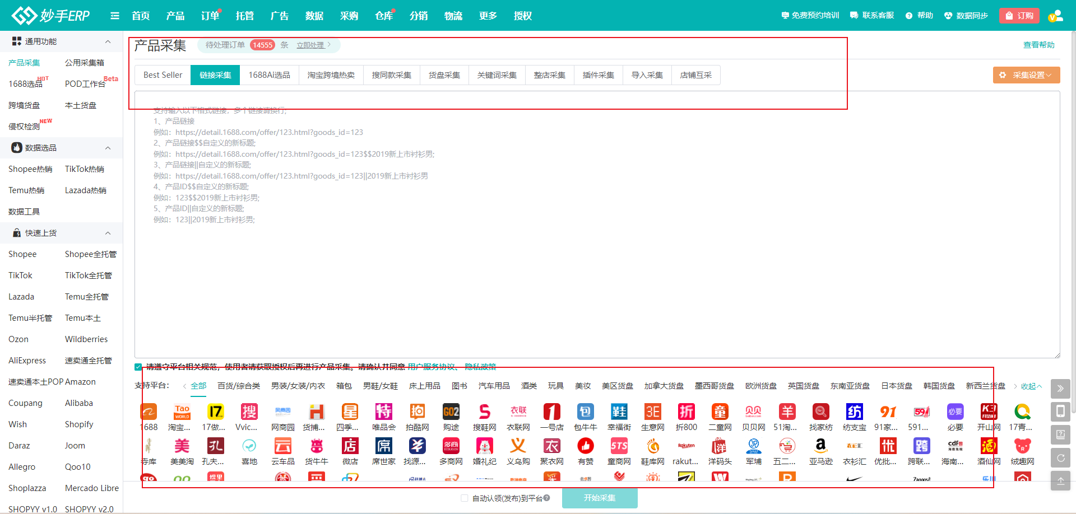Click the 折800 platform icon
The width and height of the screenshot is (1076, 514).
(x=686, y=413)
